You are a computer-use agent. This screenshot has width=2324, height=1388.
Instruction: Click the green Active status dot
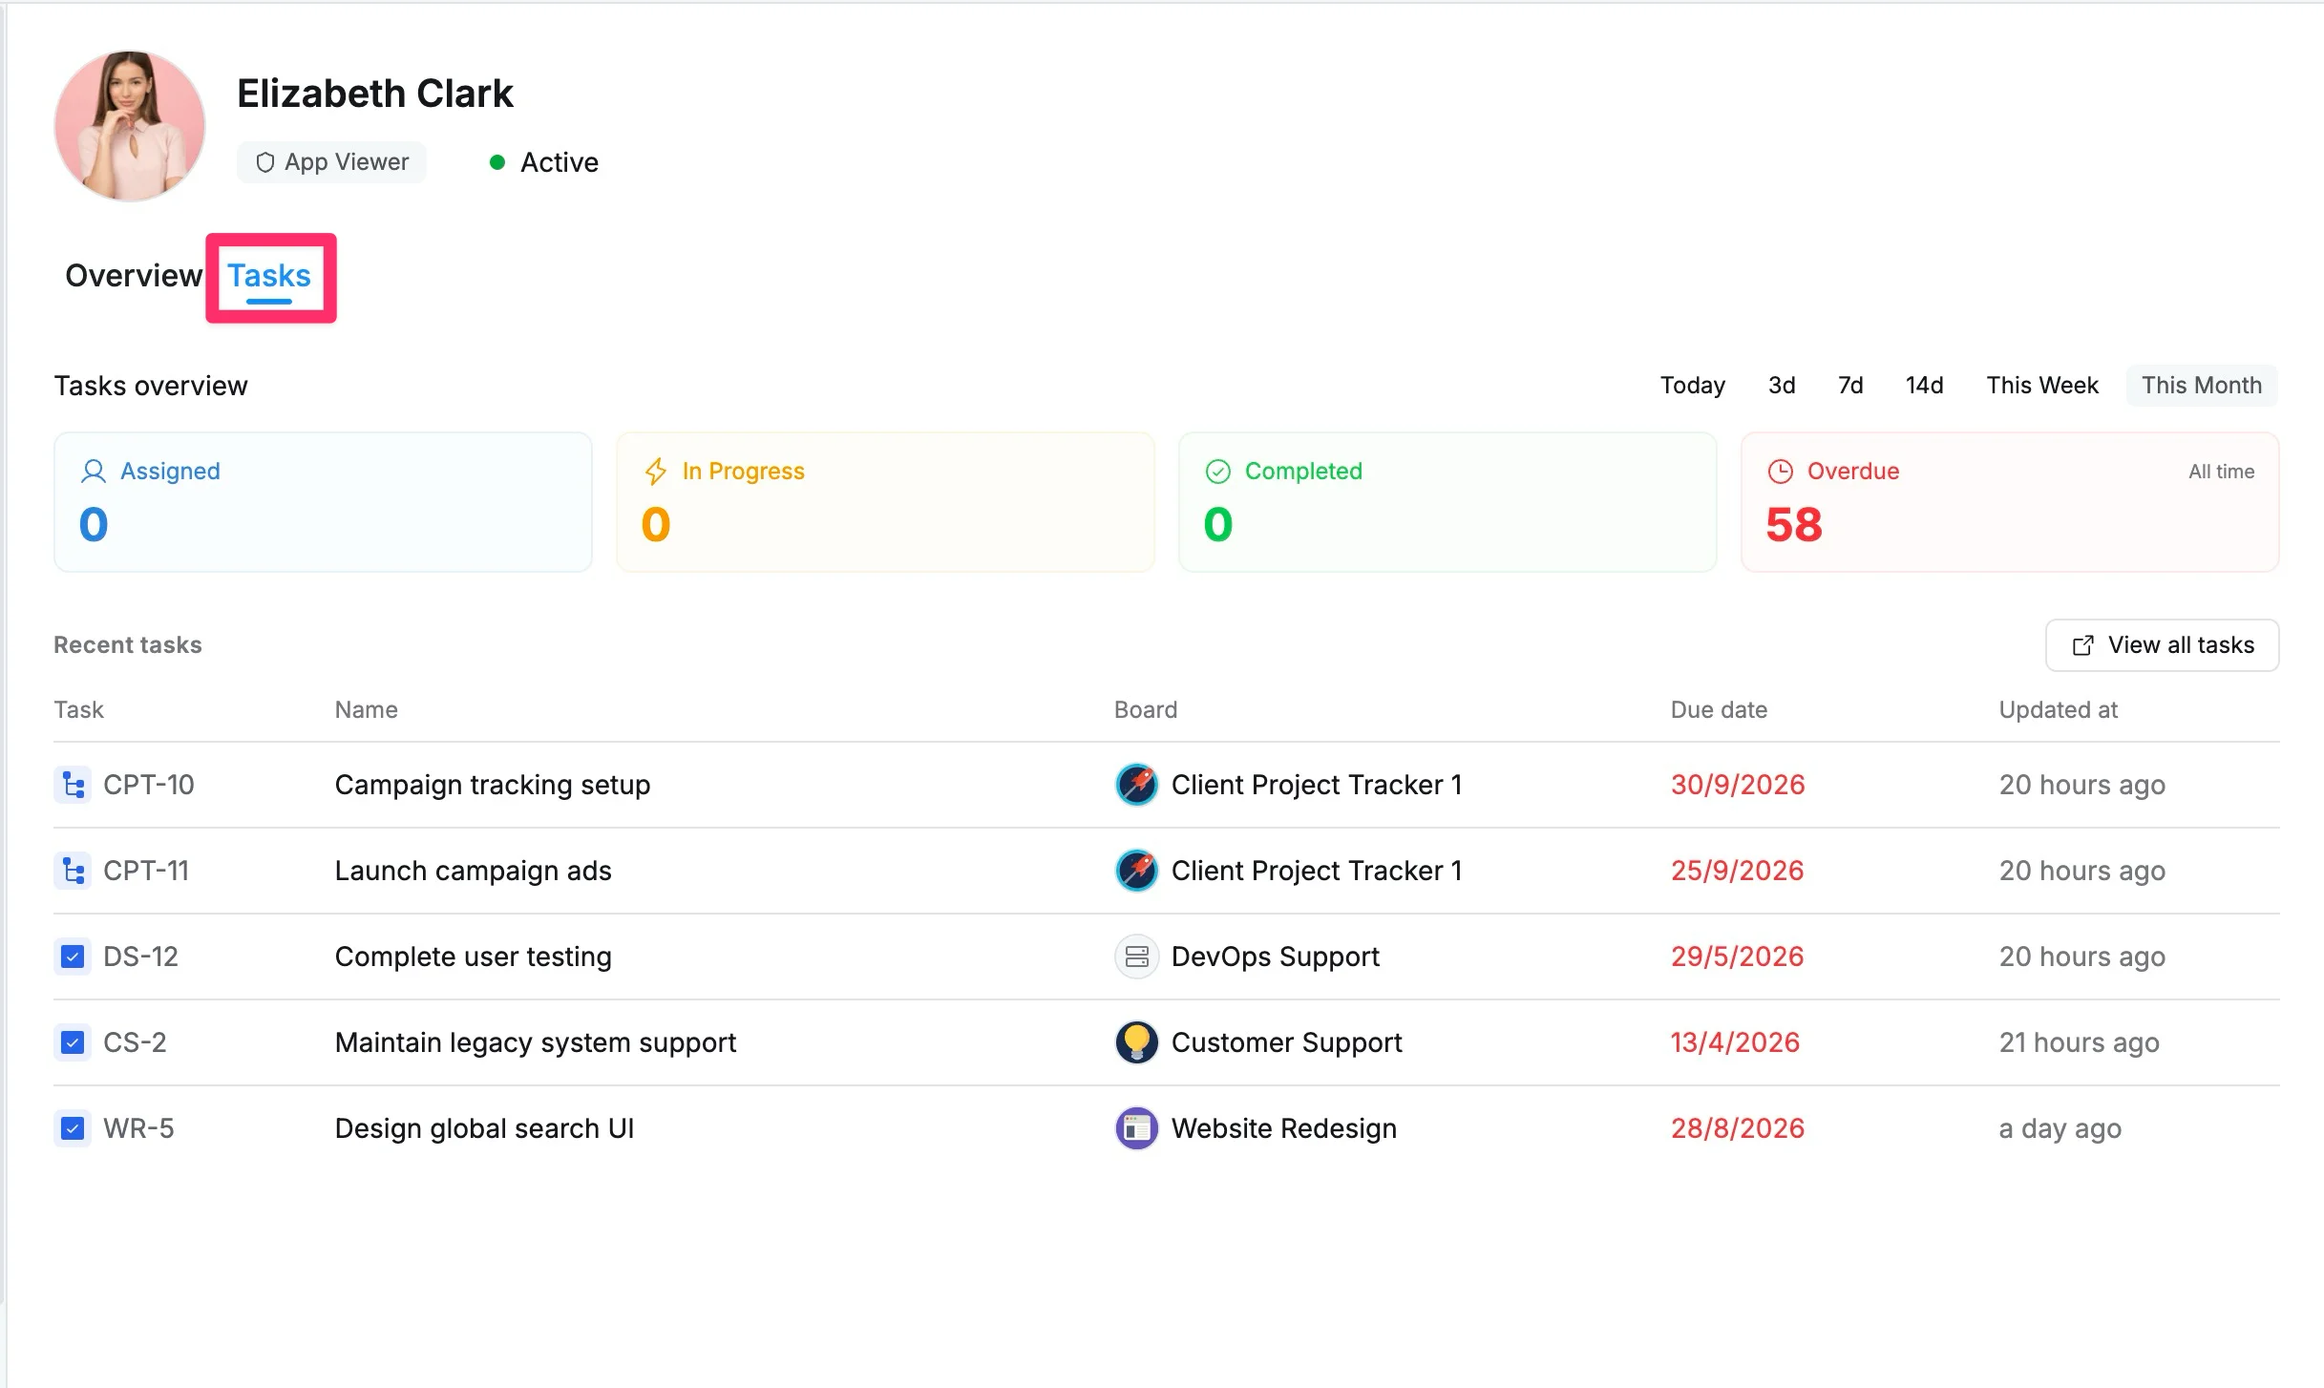coord(496,162)
